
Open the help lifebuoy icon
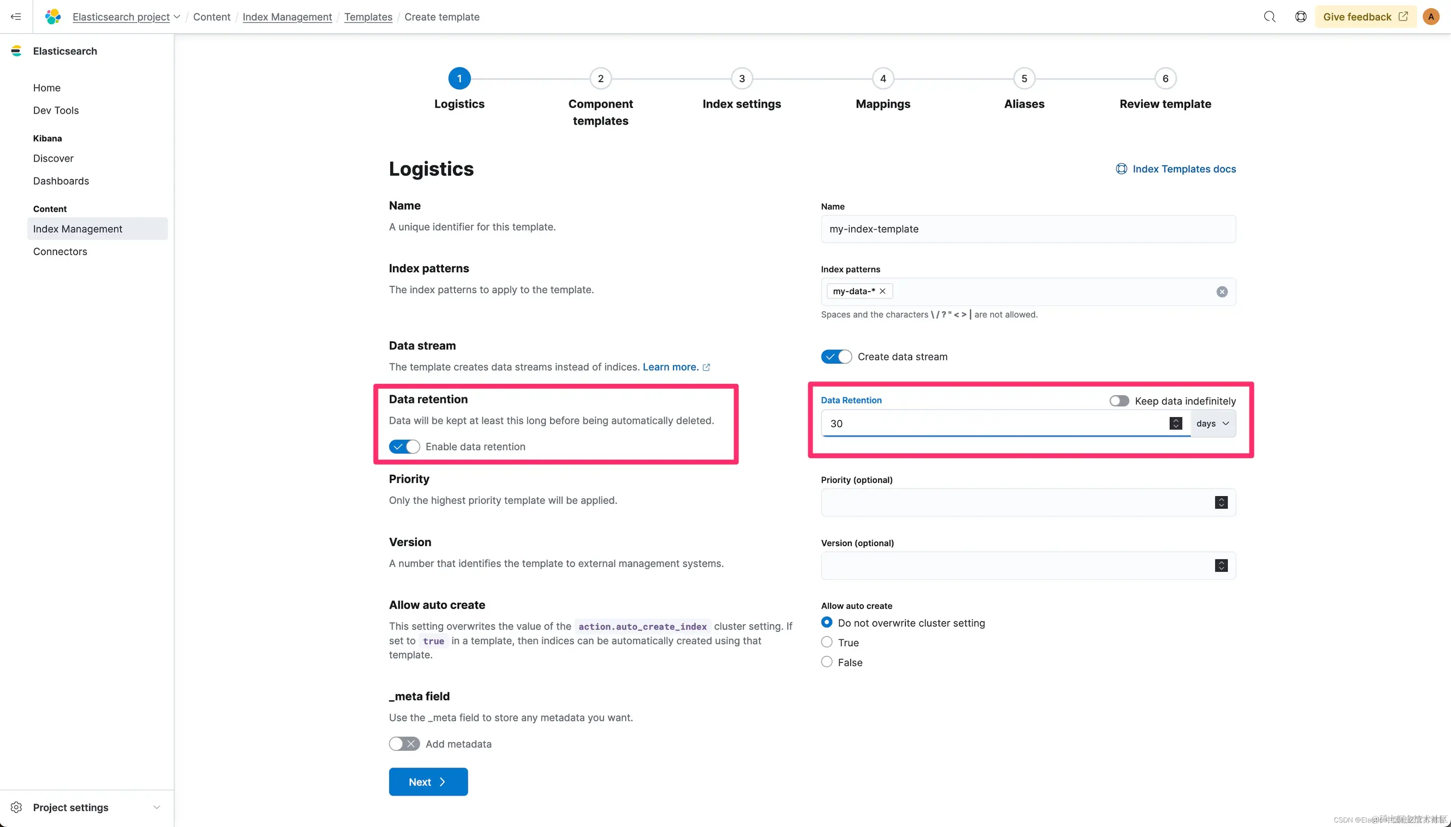point(1300,16)
